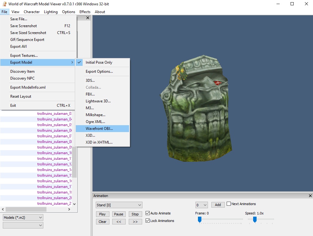This screenshot has width=313, height=236.
Task: Select Save Screenshot menu entry
Action: pyautogui.click(x=37, y=26)
